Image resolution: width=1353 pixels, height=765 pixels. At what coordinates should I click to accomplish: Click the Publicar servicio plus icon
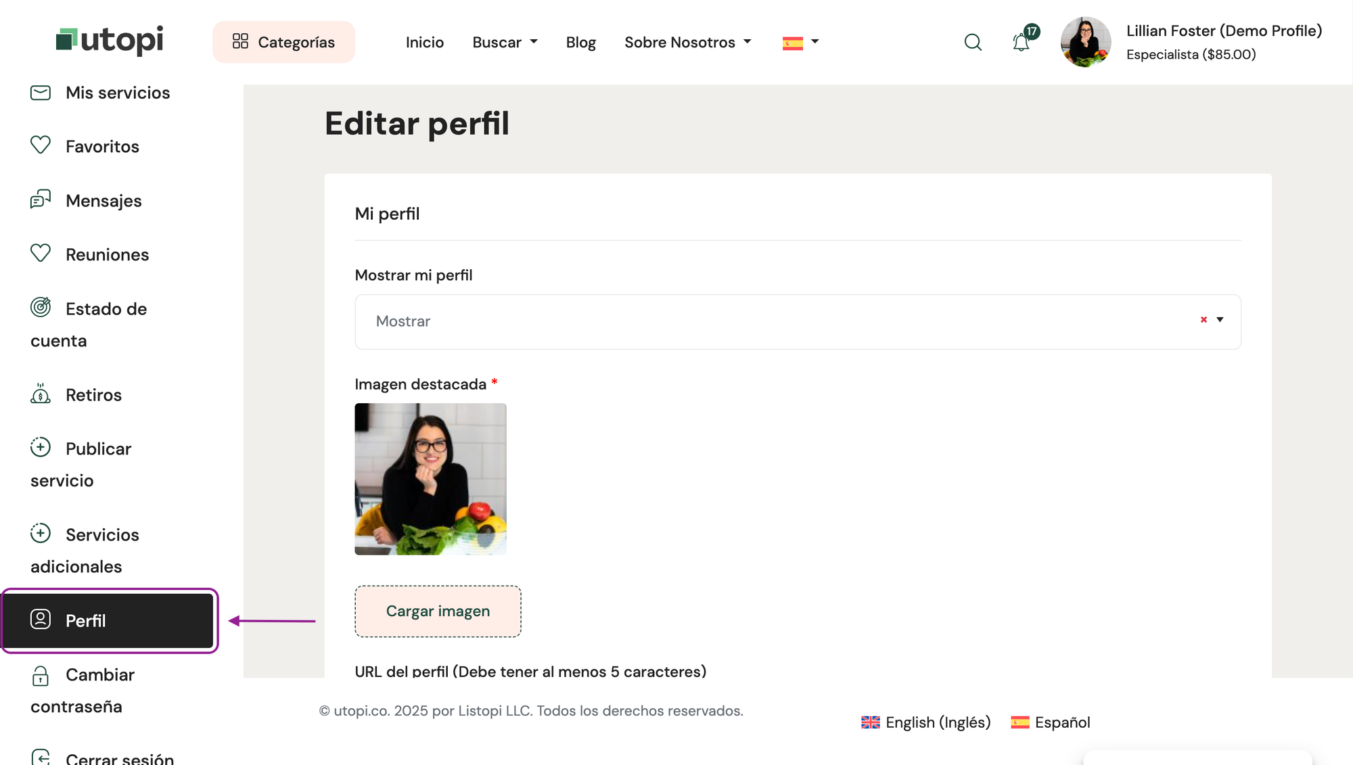(41, 447)
